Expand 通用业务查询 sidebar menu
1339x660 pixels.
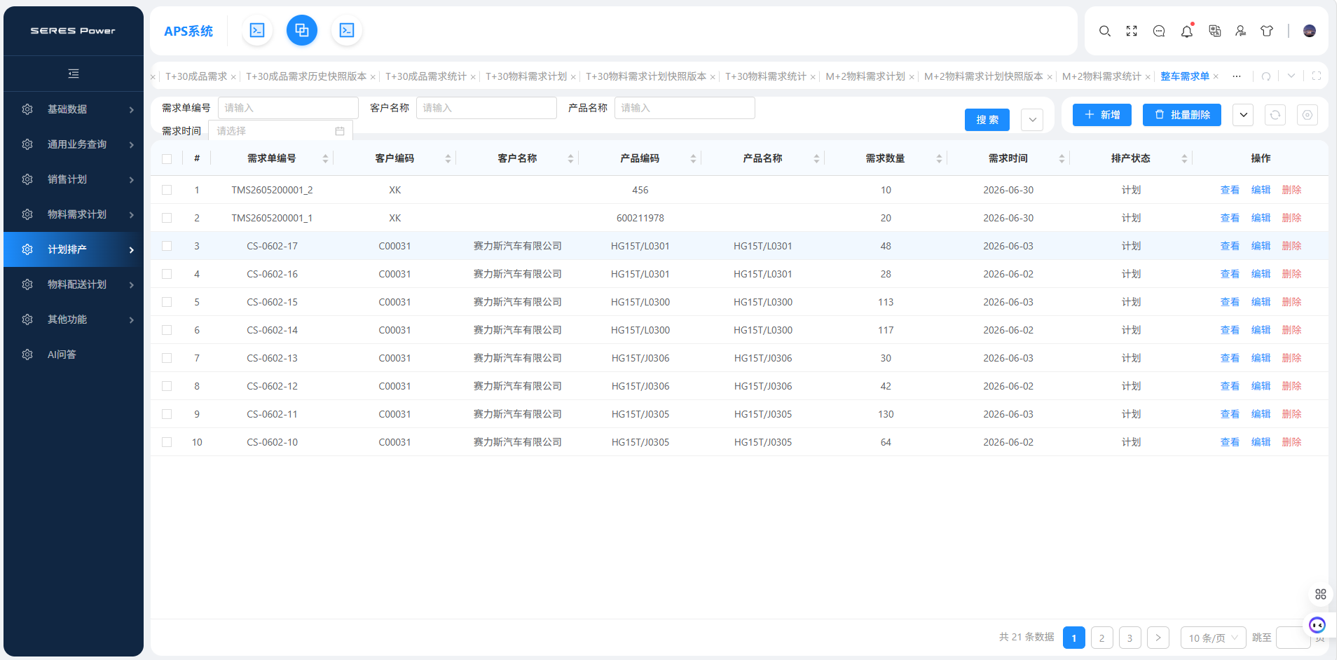(x=74, y=144)
